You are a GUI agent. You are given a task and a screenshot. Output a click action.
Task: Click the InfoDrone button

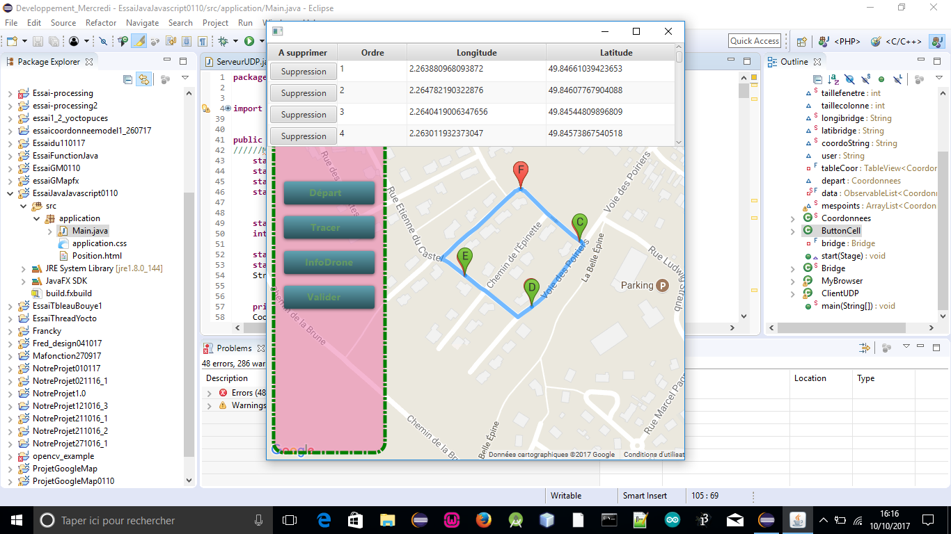(x=329, y=262)
